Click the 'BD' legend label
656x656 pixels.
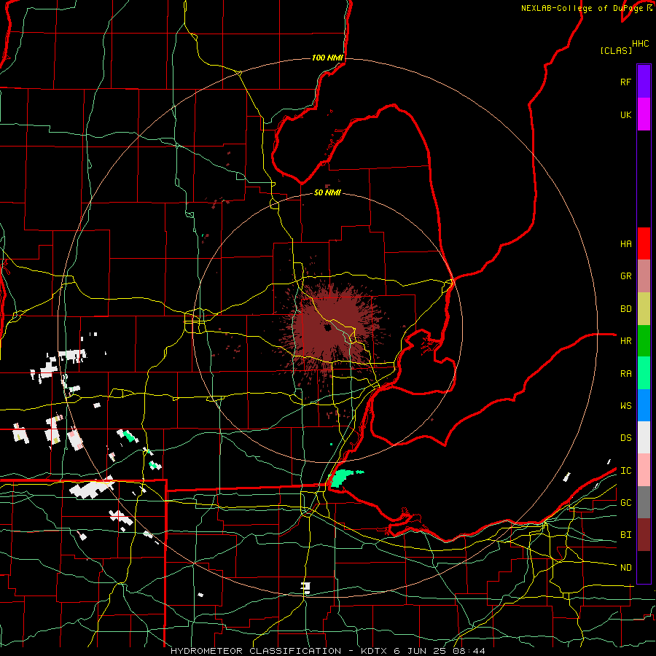625,309
